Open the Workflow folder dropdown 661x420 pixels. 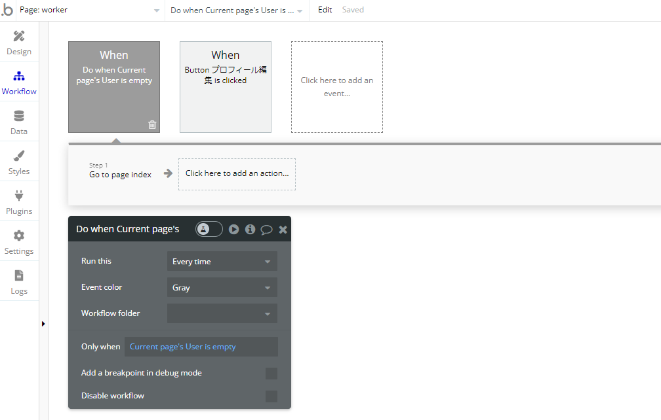tap(222, 313)
